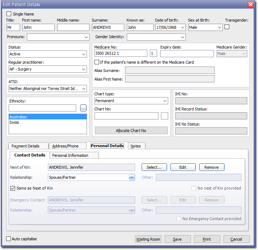Expand the Pronouns combo box
Screen dimensions: 258x250
point(86,37)
